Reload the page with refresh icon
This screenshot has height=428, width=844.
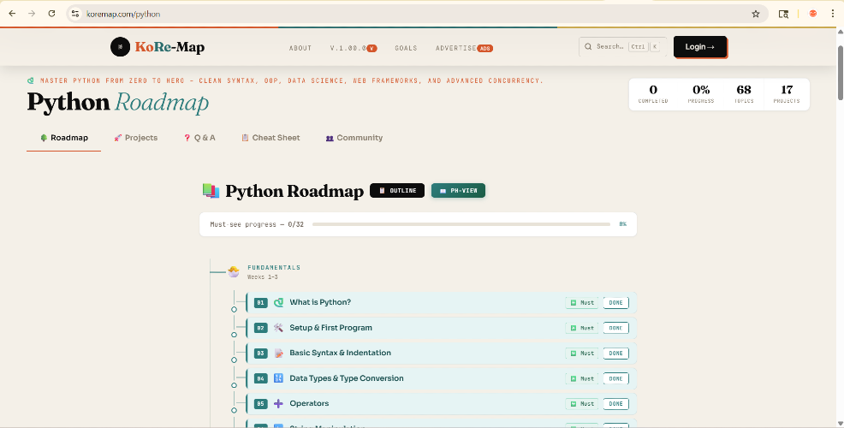pyautogui.click(x=51, y=14)
